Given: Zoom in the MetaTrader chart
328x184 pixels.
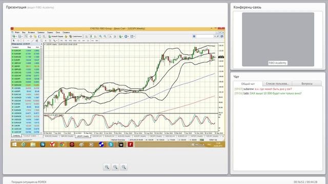Looking at the screenshot, I should tap(100, 36).
